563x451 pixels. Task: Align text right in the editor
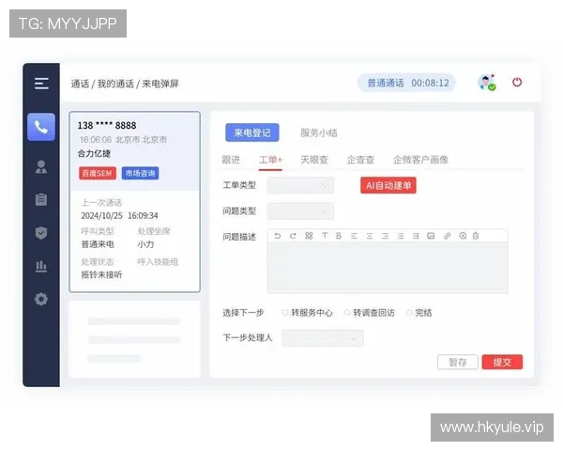coord(385,236)
